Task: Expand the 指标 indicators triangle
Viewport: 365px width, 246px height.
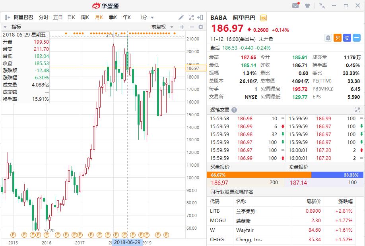Action: click(5, 27)
